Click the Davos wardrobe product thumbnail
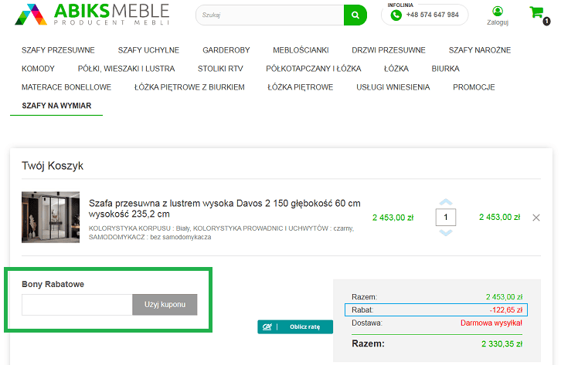The height and width of the screenshot is (365, 561). point(50,218)
